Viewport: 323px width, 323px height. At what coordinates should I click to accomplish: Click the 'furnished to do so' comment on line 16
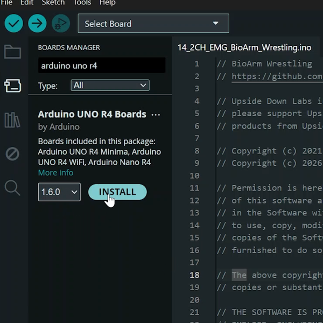[270, 250]
